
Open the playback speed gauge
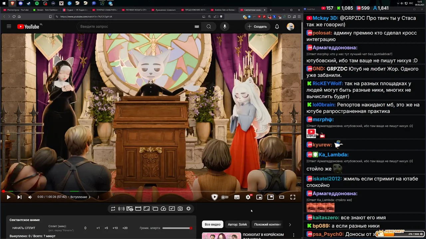[x=163, y=209]
